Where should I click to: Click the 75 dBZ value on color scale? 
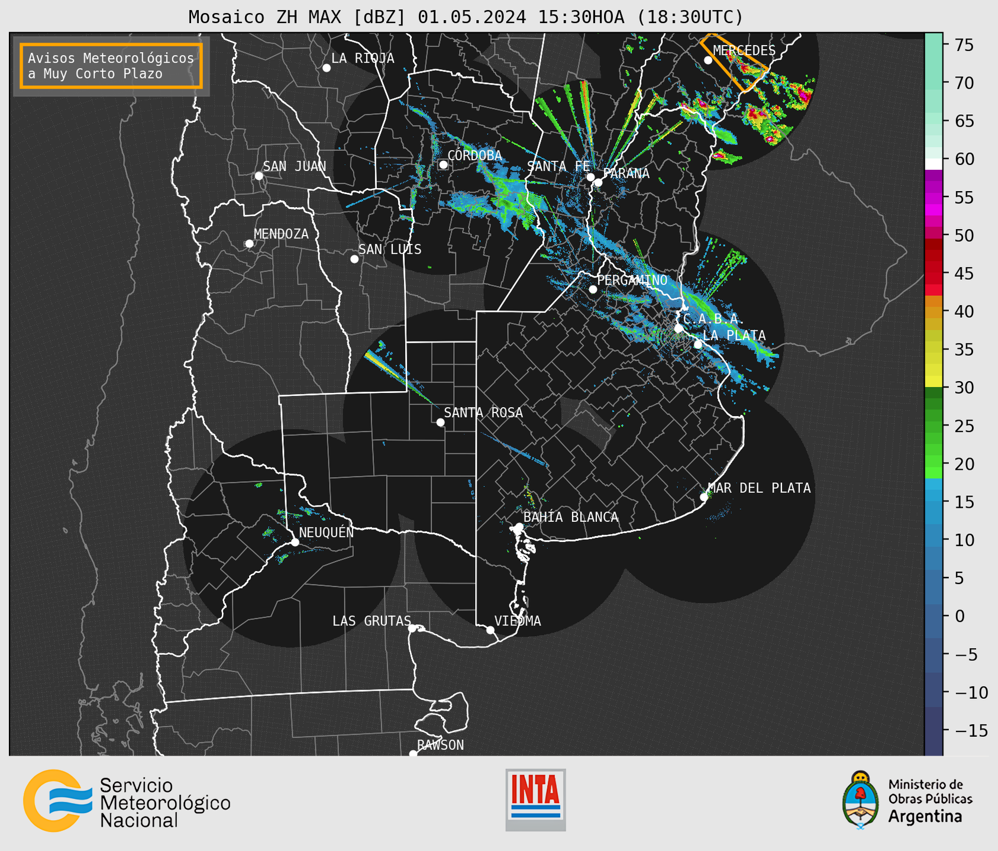click(x=964, y=45)
